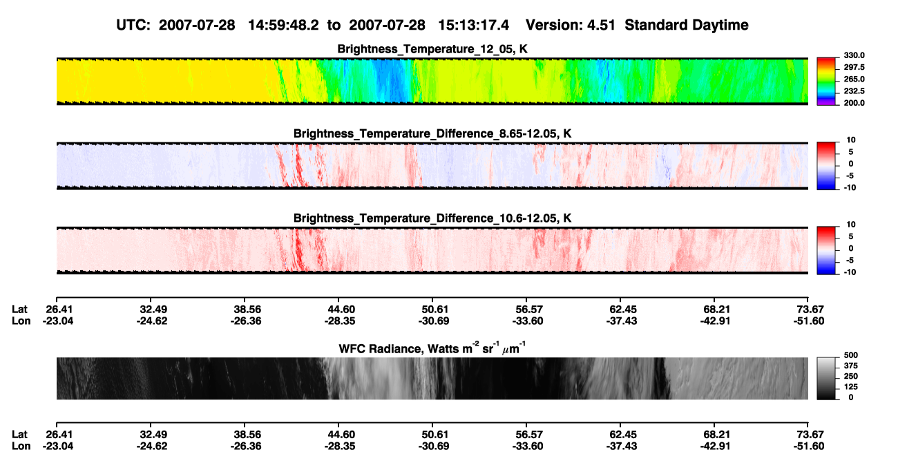Click longitude '-42.91' beneath the WFC panel

click(x=716, y=446)
